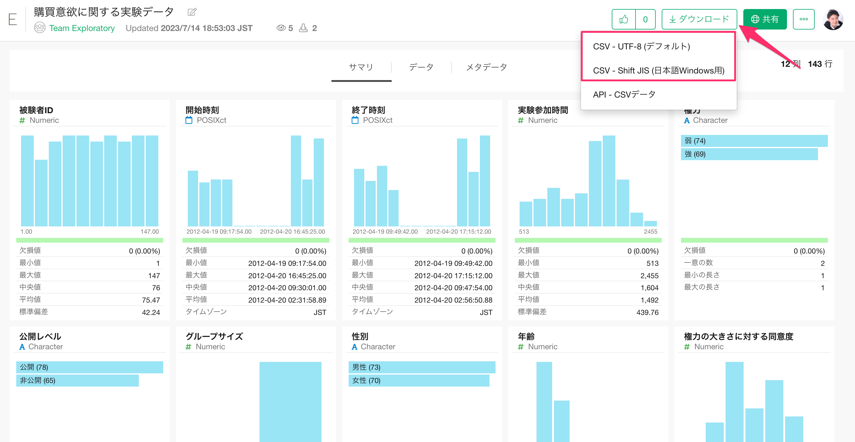Click 実験参加時間 平均値 value 1,492
The height and width of the screenshot is (442, 855).
point(649,300)
